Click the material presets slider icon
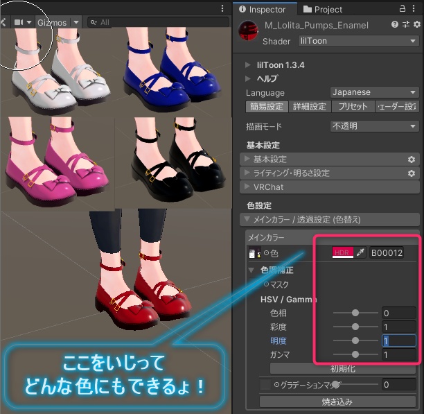The width and height of the screenshot is (424, 414). click(x=405, y=25)
